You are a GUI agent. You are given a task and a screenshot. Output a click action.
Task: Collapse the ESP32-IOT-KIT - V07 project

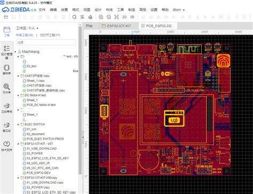[18, 144]
